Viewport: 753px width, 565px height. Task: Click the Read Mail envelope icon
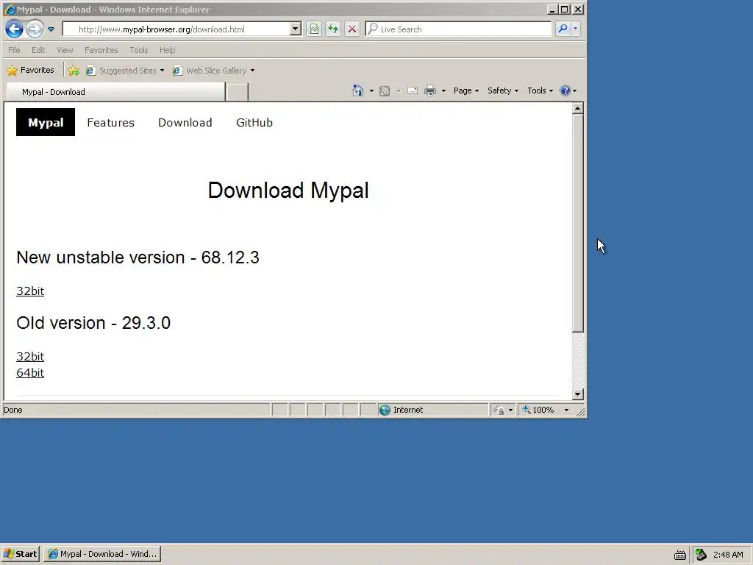[x=413, y=90]
